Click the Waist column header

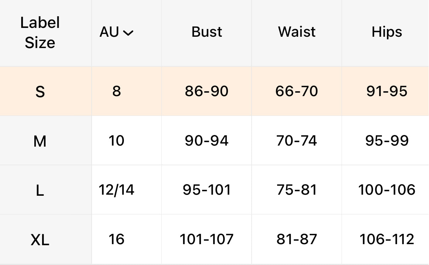[x=297, y=32]
